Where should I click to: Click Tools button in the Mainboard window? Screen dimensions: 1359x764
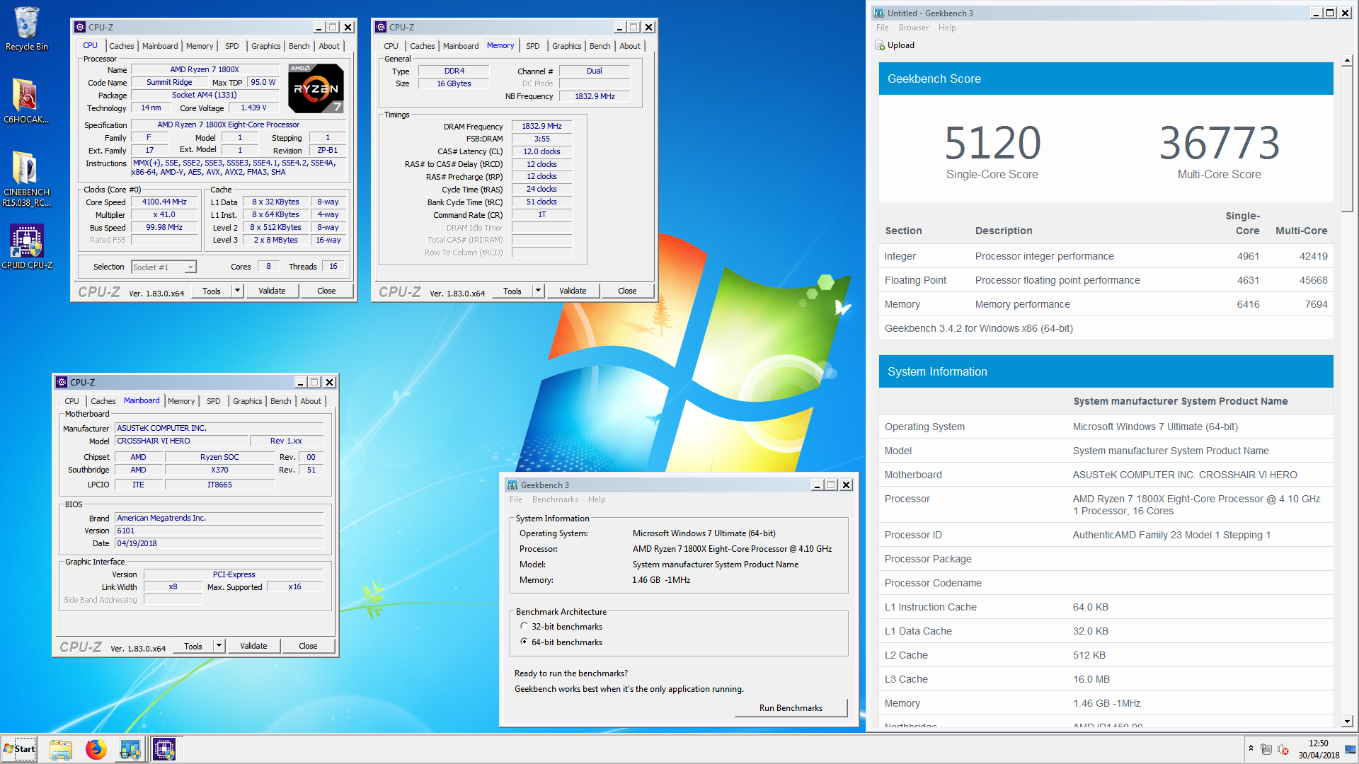click(x=193, y=646)
